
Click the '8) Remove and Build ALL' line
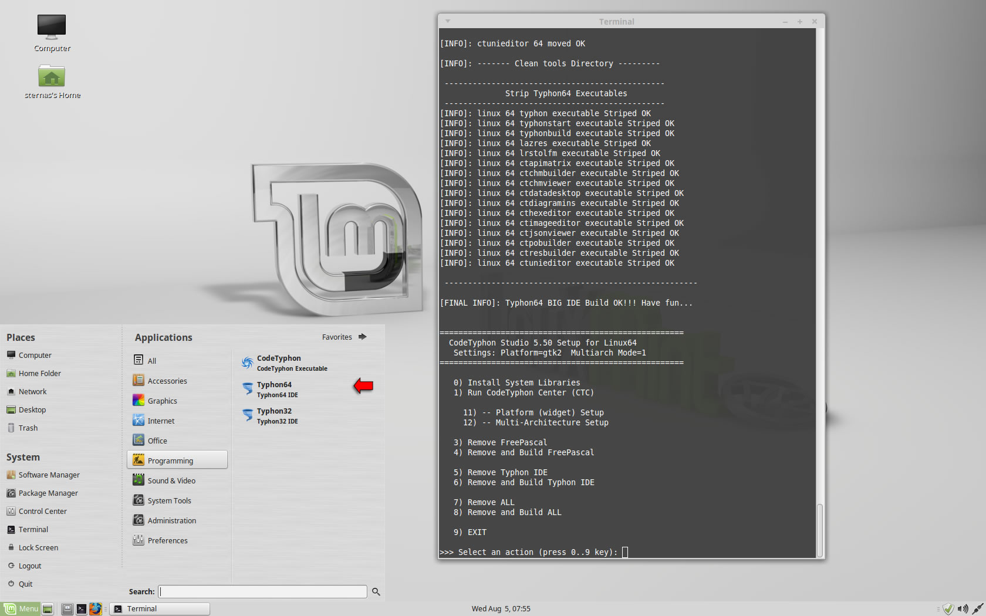pos(507,512)
